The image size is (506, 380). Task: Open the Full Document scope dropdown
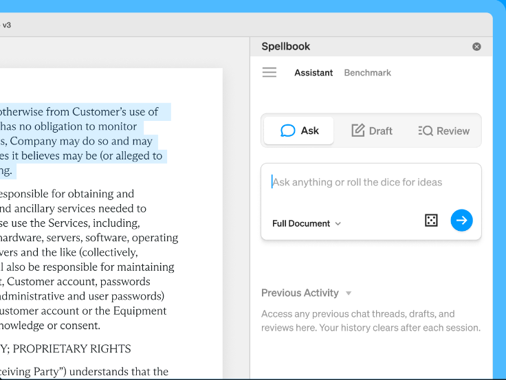[x=306, y=223]
